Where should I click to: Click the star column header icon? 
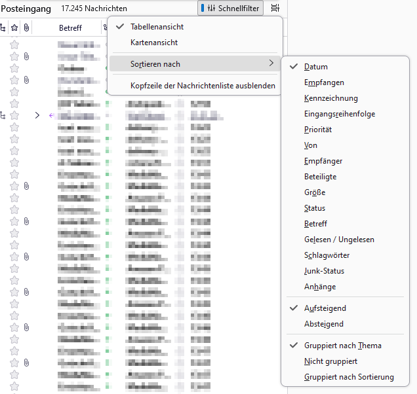tap(14, 27)
